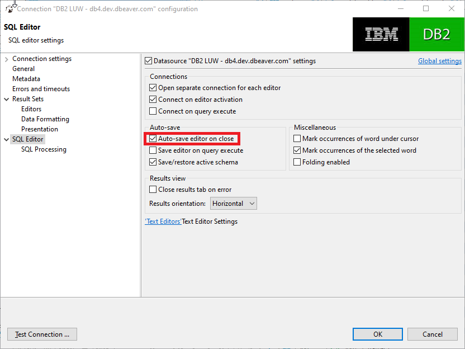The image size is (465, 349).
Task: Open the Errors and timeouts settings
Action: [x=41, y=88]
